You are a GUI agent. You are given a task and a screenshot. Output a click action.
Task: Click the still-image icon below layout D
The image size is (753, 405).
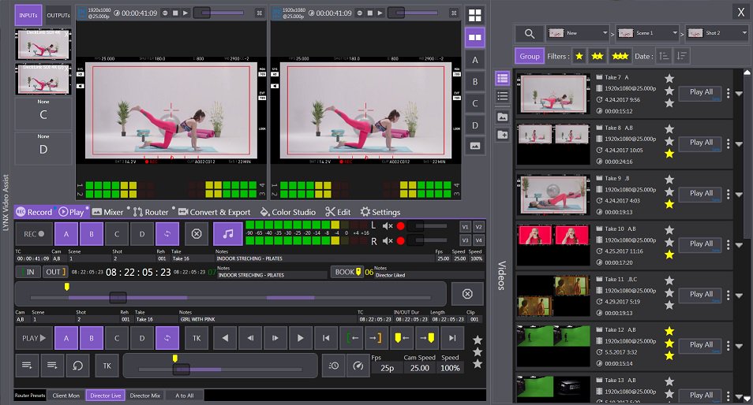click(x=475, y=146)
